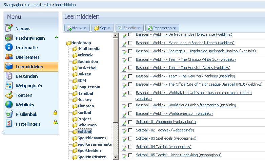Click the Weblinks globe icon
The image size is (265, 161).
(x=9, y=104)
